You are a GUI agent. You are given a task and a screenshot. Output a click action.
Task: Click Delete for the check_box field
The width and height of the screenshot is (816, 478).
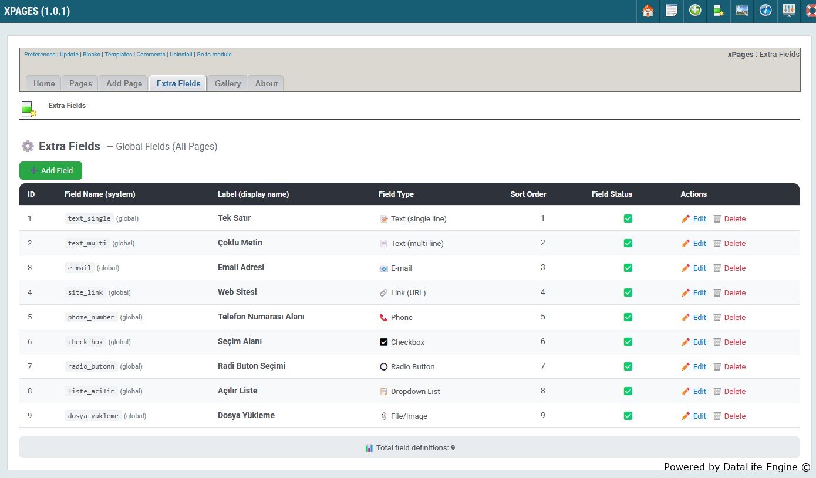click(734, 342)
